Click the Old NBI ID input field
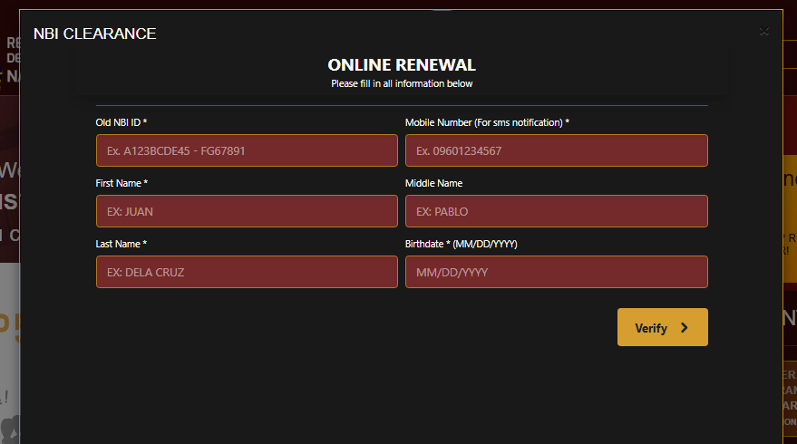The height and width of the screenshot is (444, 797). click(x=247, y=150)
